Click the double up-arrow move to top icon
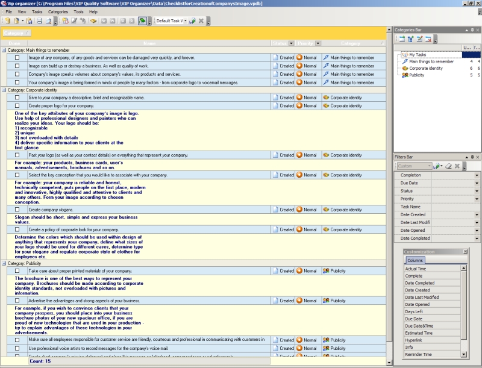 131,21
